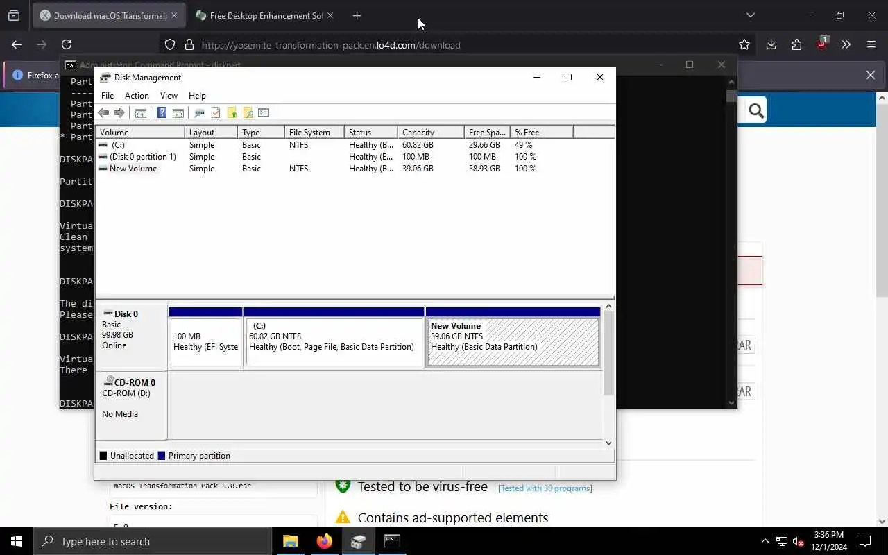
Task: Click the muted volume tray icon
Action: click(799, 541)
